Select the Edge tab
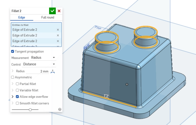 (x=22, y=17)
